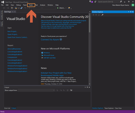Open Solution Explorer window position dropdown arrow

coord(129,12)
